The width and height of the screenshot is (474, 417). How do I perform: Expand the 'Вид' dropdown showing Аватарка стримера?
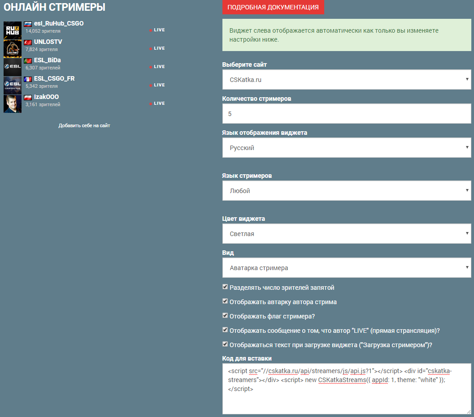pos(347,268)
